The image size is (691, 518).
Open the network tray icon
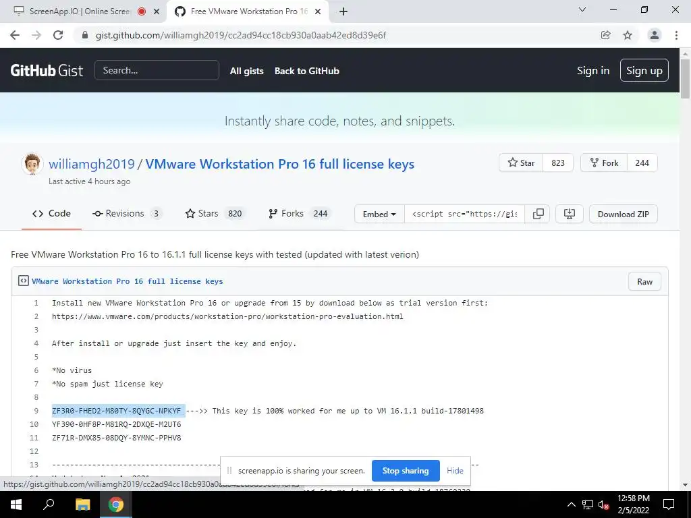pyautogui.click(x=588, y=505)
